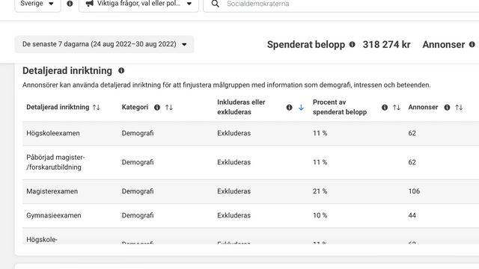The height and width of the screenshot is (269, 479).
Task: Click the Detaljerad inriktning section heading
Action: click(x=67, y=71)
